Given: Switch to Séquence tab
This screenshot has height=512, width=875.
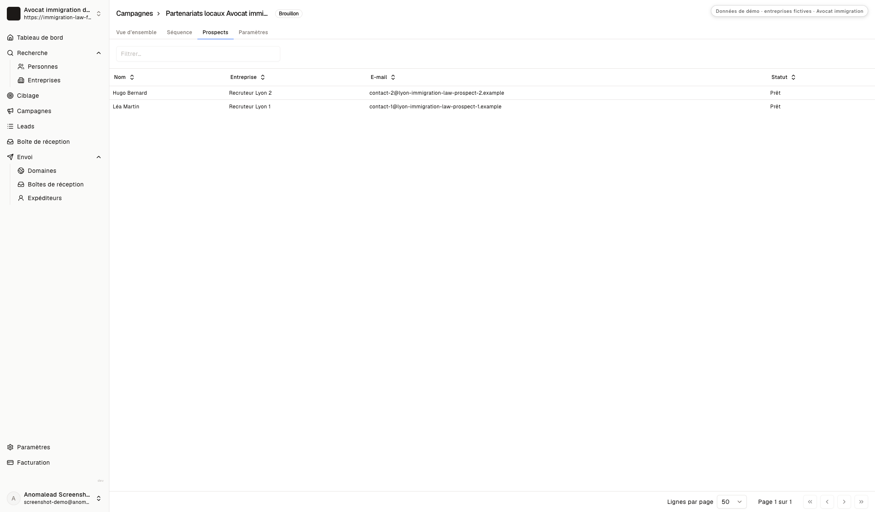Looking at the screenshot, I should [179, 32].
